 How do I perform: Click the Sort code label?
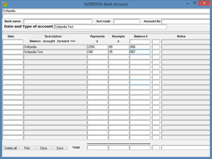click(103, 21)
